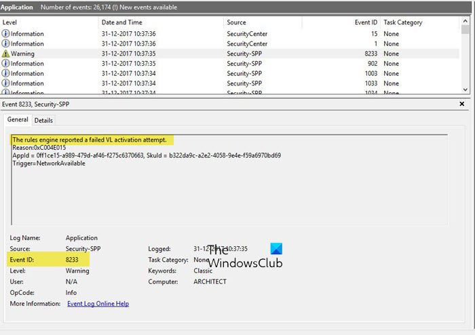Sort events by Level column header
The image size is (475, 335).
(x=9, y=22)
